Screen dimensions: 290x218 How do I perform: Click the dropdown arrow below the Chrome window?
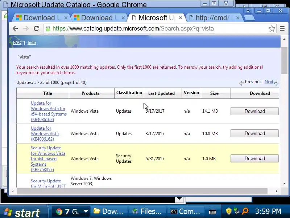click(x=179, y=199)
